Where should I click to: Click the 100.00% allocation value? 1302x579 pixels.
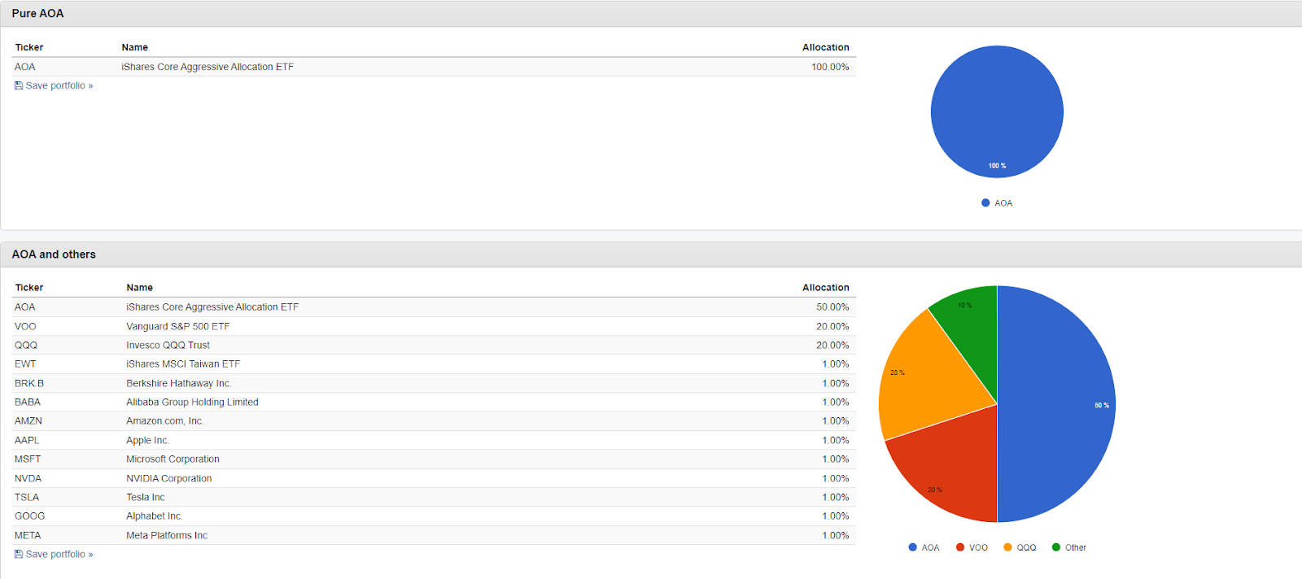(x=830, y=67)
